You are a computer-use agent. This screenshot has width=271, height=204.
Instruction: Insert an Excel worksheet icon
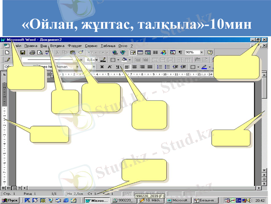click(x=148, y=52)
